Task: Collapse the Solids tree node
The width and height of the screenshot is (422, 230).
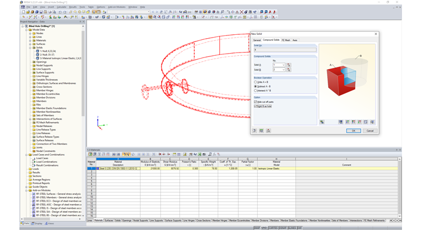Action: 30,48
